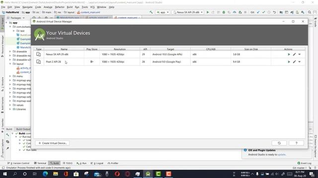Open Windows taskbar search

click(15, 174)
